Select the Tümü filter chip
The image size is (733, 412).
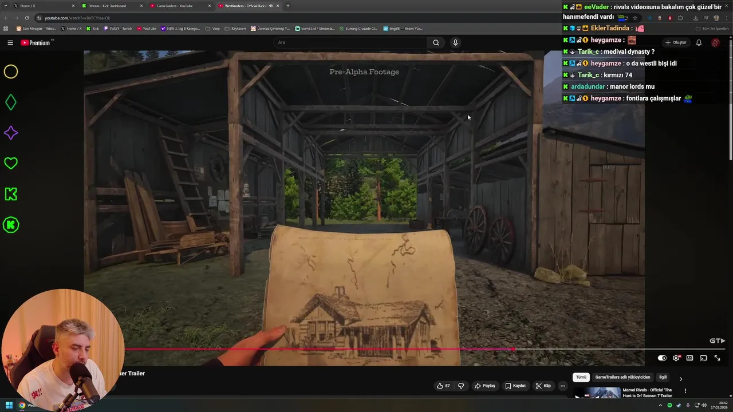click(581, 377)
